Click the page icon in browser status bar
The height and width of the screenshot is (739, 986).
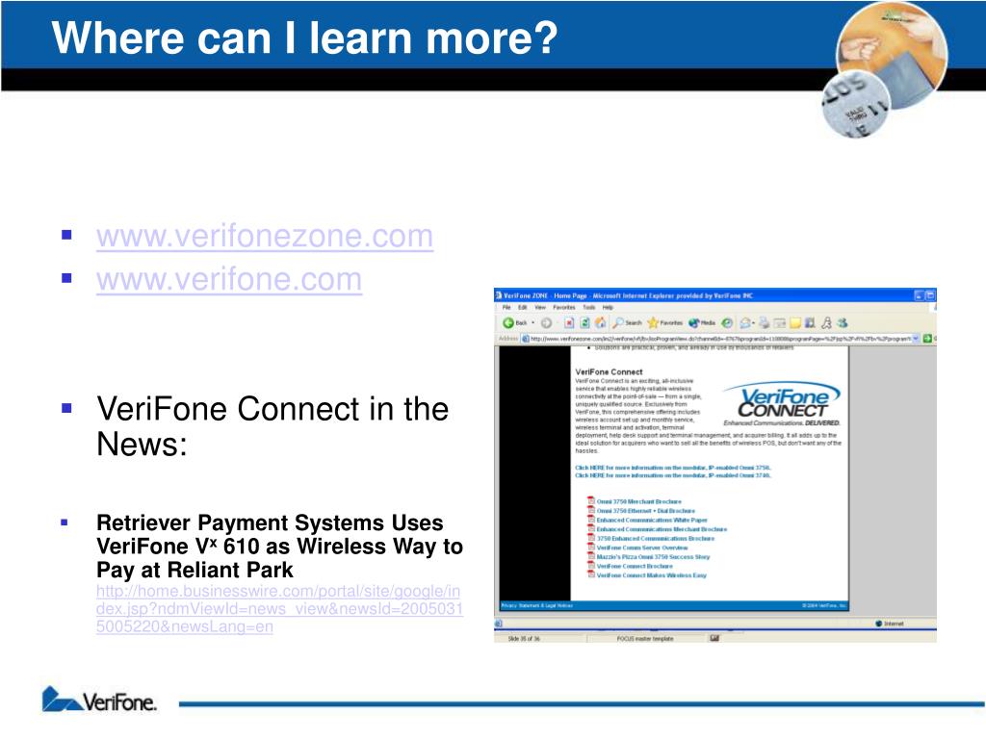[499, 624]
